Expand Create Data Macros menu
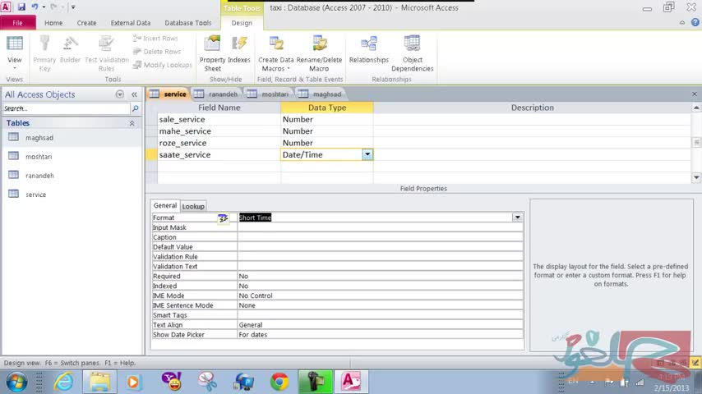This screenshot has width=702, height=394. [276, 53]
